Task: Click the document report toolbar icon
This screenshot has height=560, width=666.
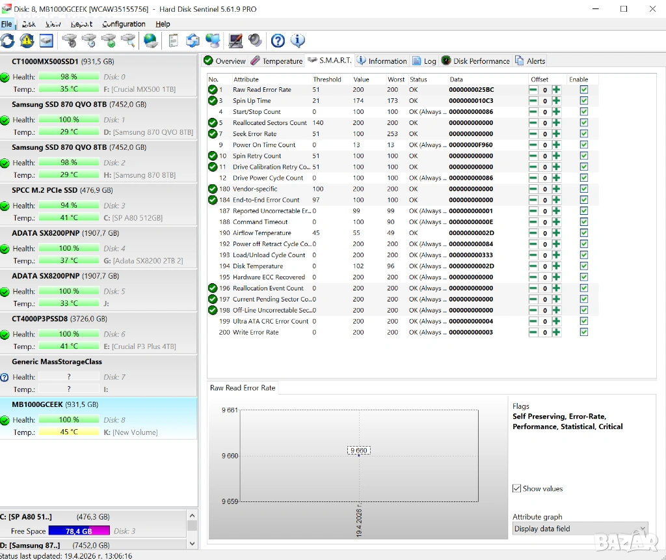Action: coord(173,41)
